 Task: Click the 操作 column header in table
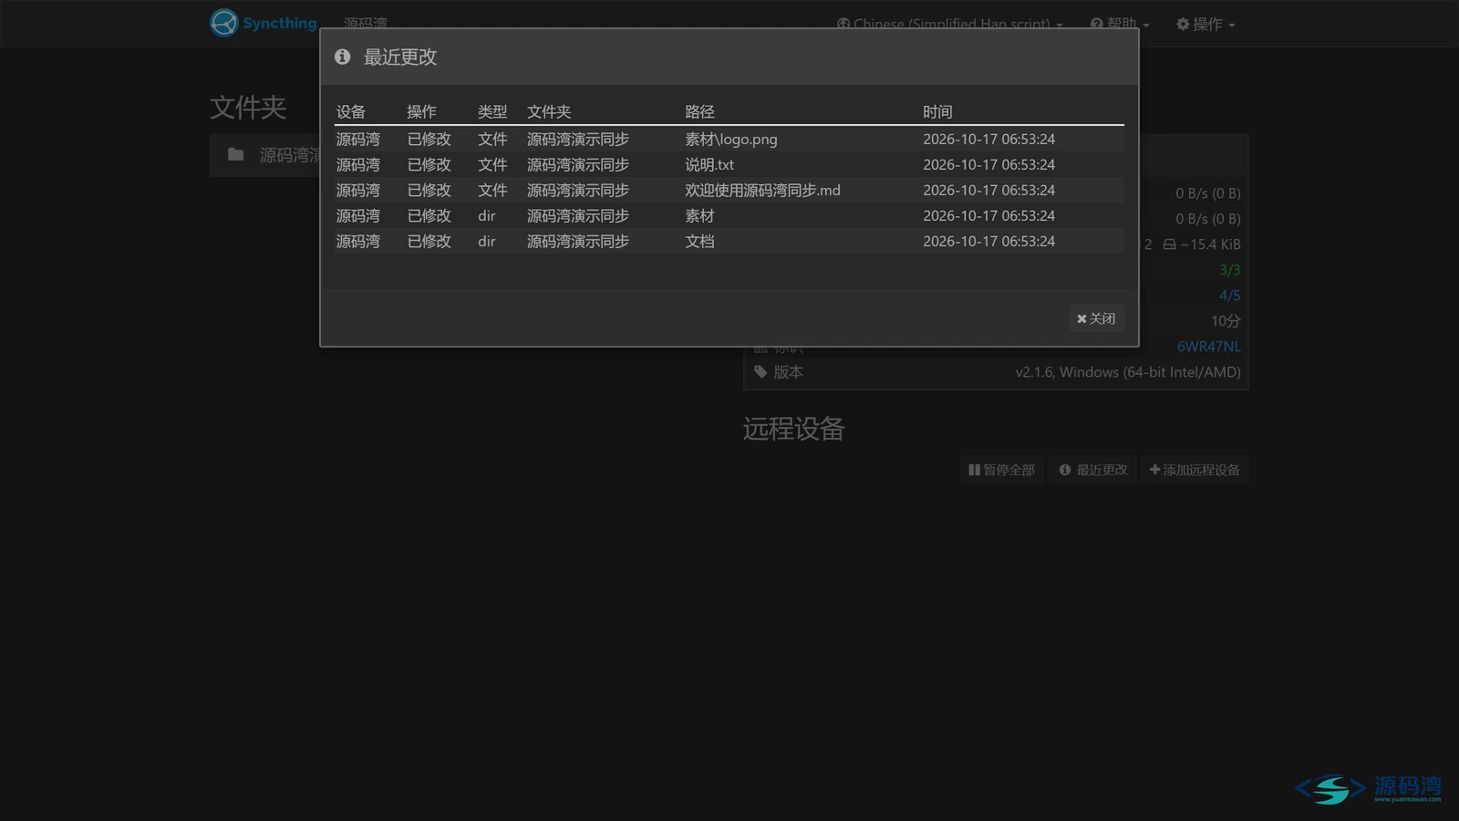(421, 112)
